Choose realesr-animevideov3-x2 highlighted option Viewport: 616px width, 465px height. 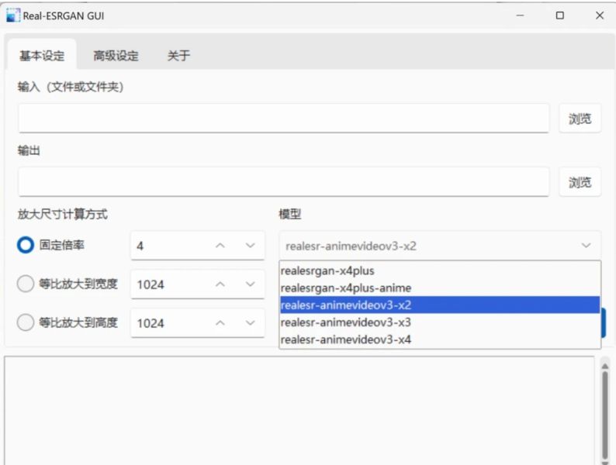440,305
